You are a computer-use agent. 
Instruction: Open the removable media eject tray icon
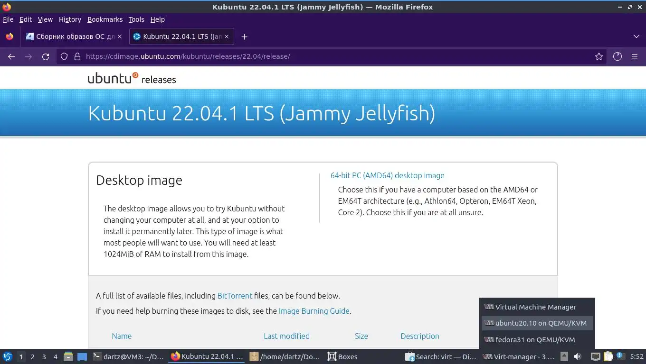pyautogui.click(x=564, y=356)
